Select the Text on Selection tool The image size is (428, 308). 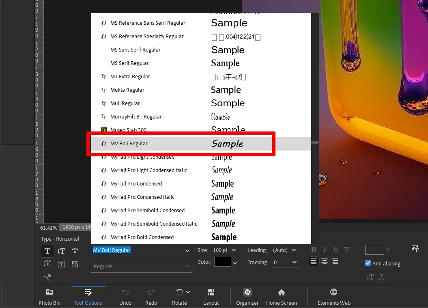tap(61, 264)
